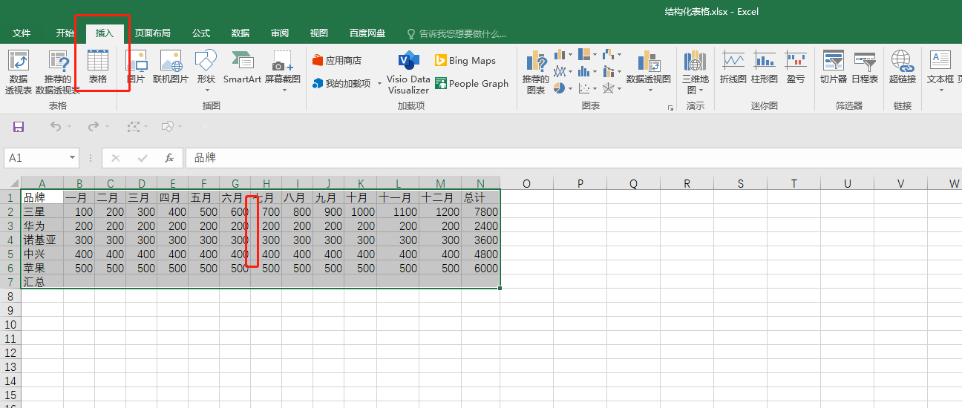962x408 pixels.
Task: Switch to the Home (开始) tab
Action: click(x=65, y=33)
